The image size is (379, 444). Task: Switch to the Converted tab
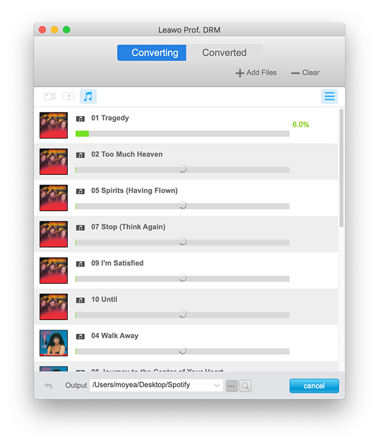224,53
